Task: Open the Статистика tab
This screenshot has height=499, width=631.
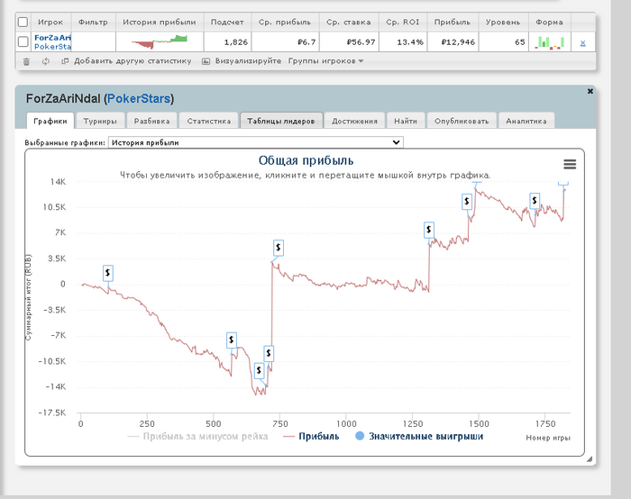Action: pos(208,121)
